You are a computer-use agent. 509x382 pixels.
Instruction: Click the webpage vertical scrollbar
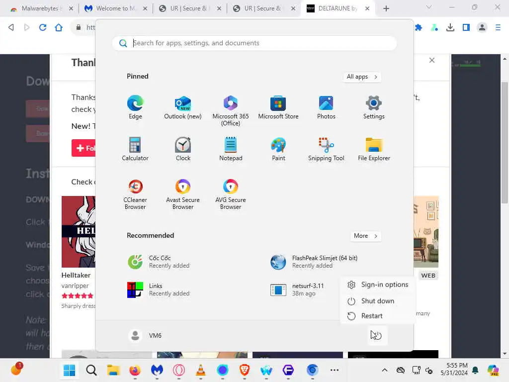(x=504, y=143)
